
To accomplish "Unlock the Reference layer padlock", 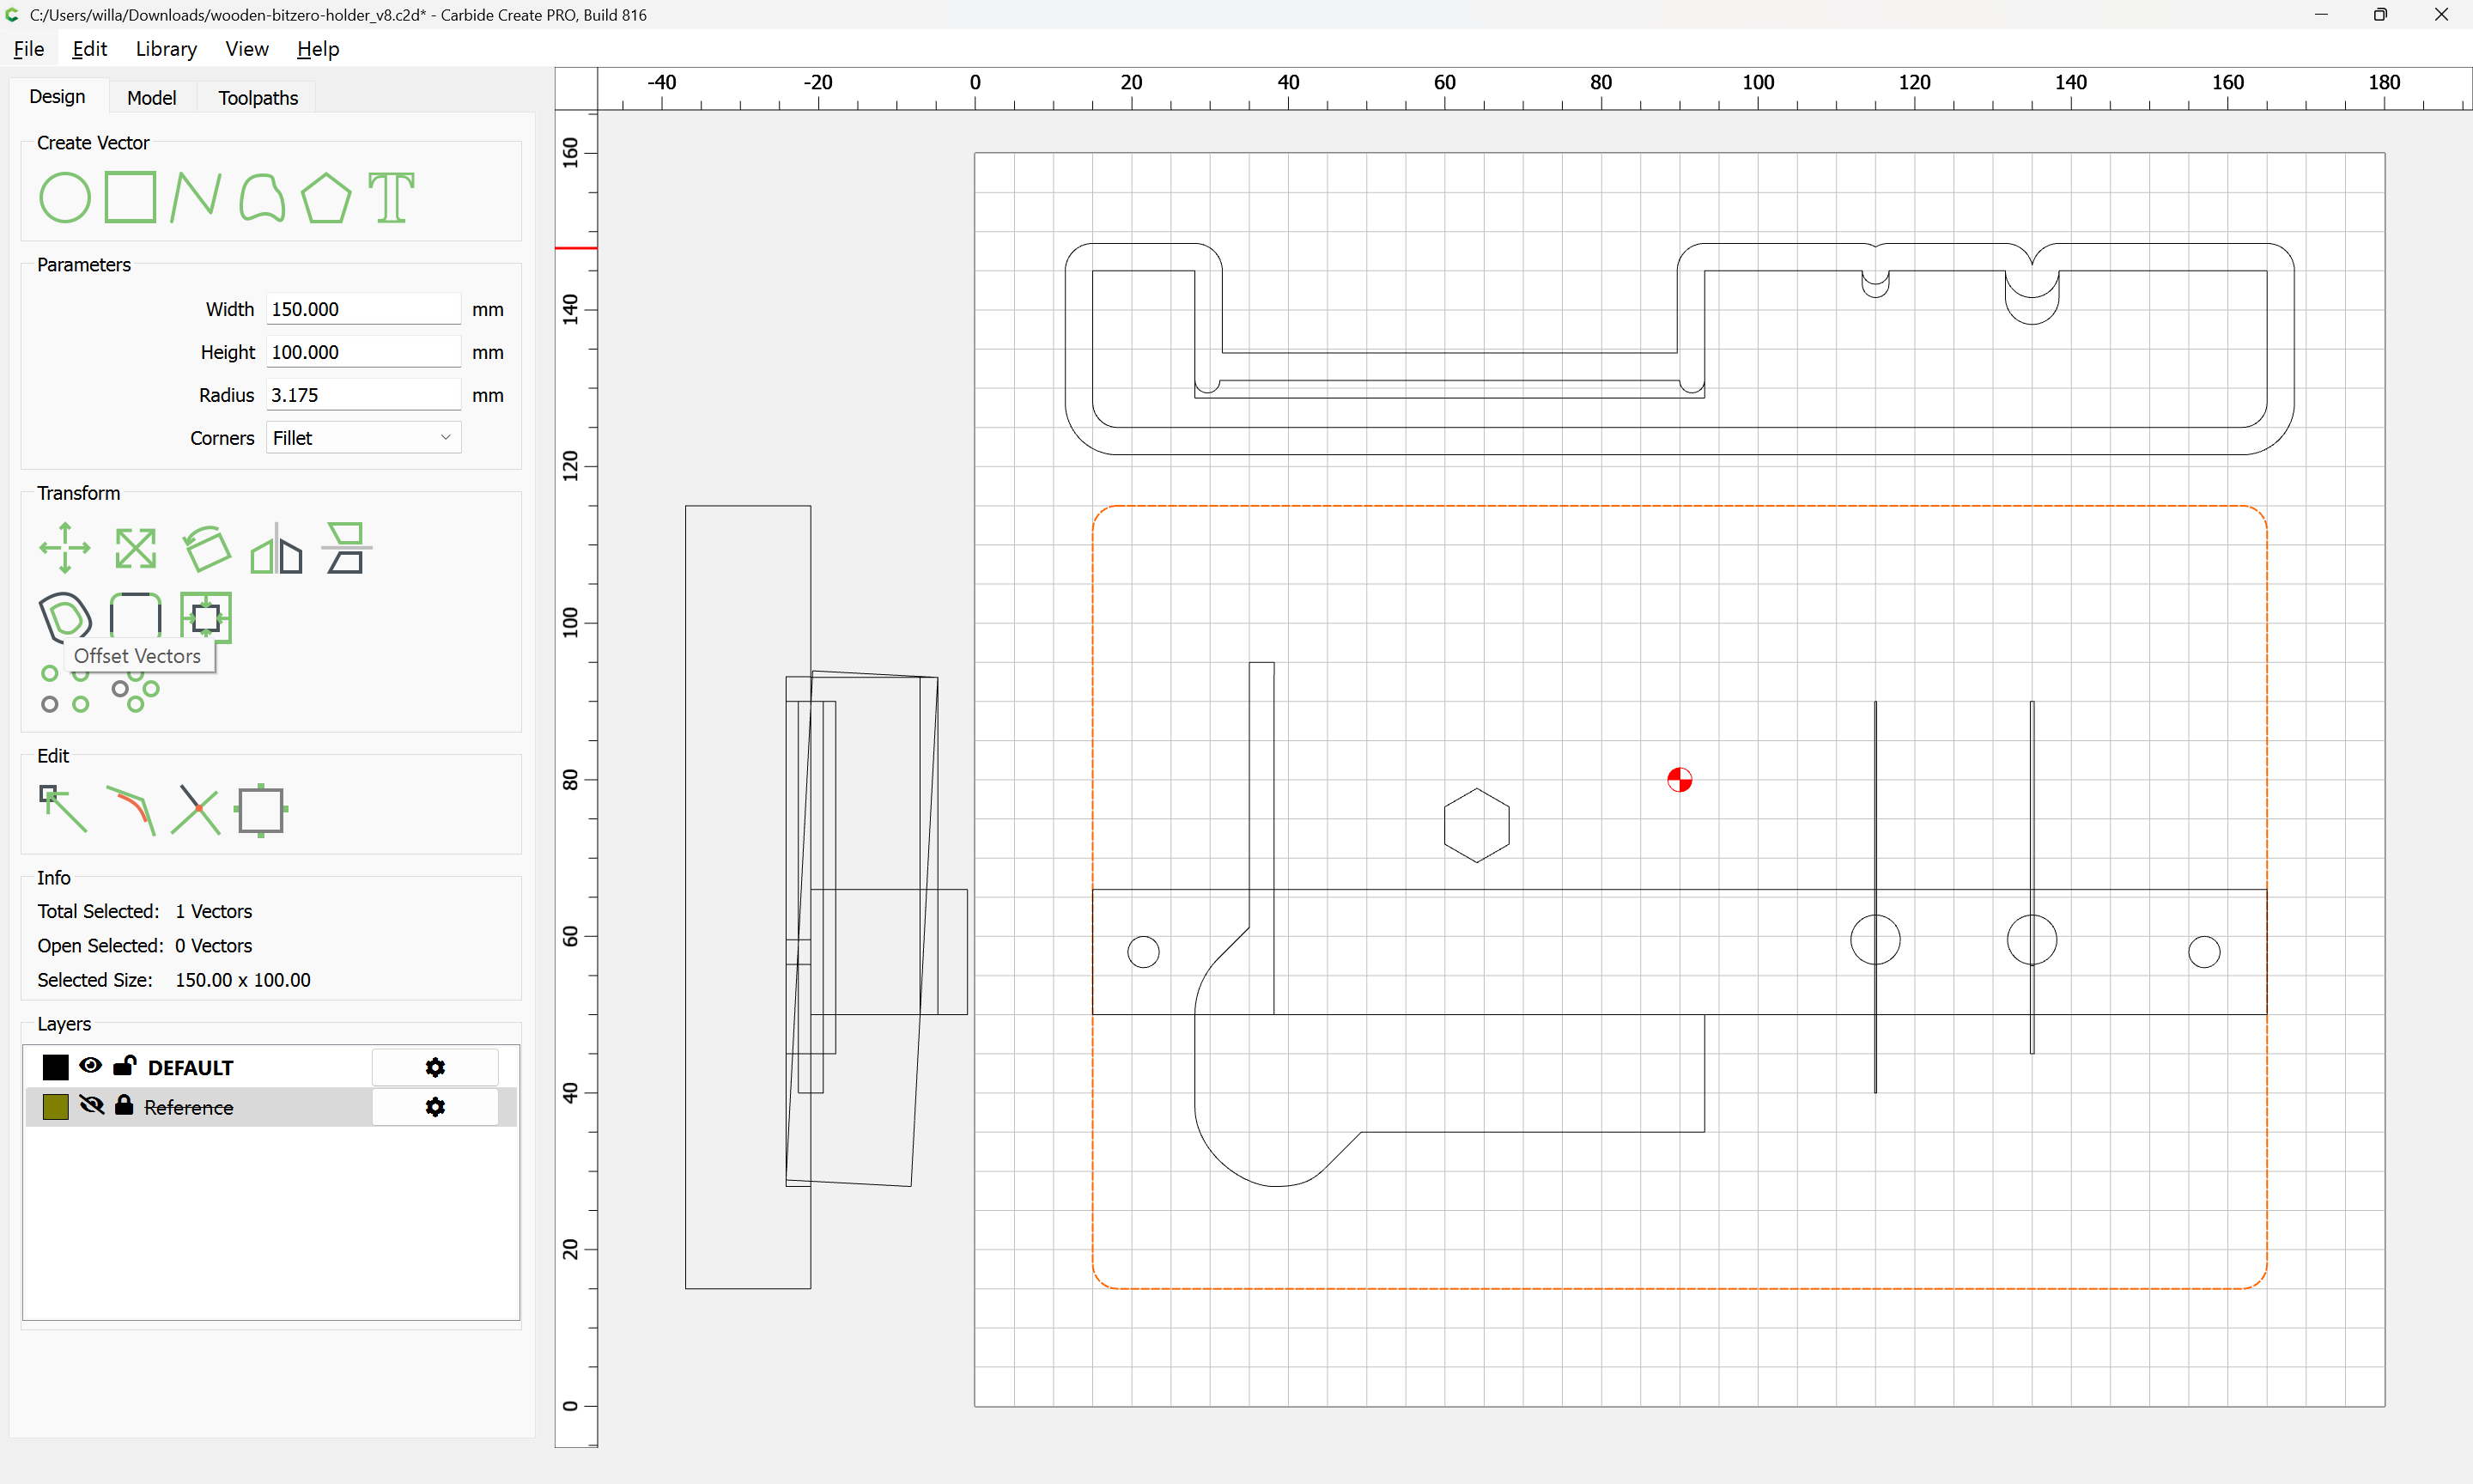I will tap(124, 1105).
